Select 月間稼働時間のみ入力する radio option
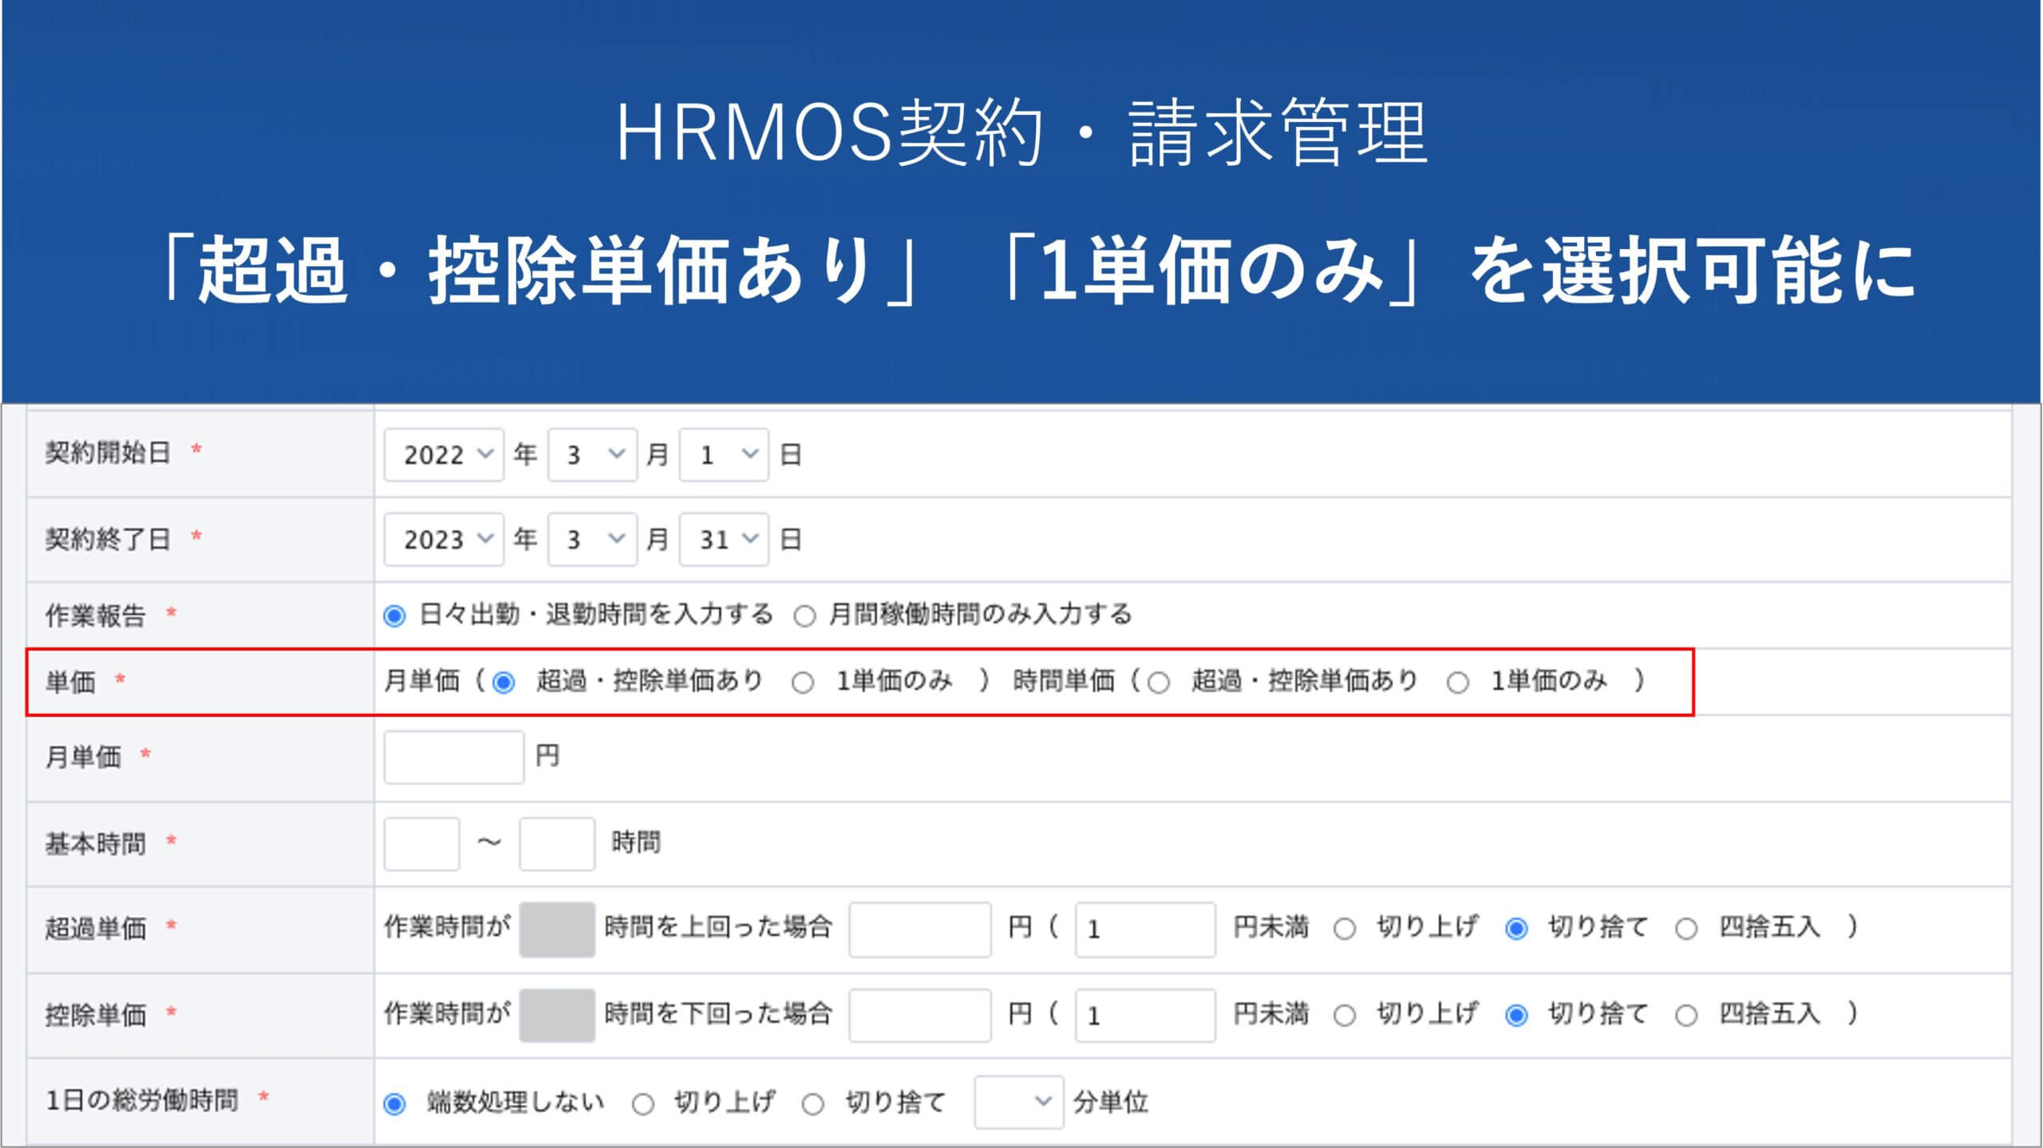The height and width of the screenshot is (1148, 2043). coord(804,616)
